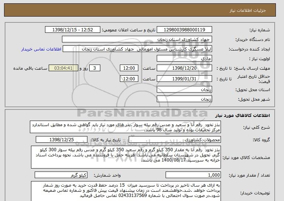This screenshot has width=284, height=201.
Task: Click the گروه کالا label
Action: coord(261,140)
